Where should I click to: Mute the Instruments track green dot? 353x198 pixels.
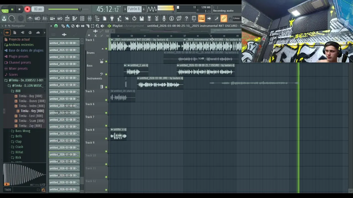(106, 87)
